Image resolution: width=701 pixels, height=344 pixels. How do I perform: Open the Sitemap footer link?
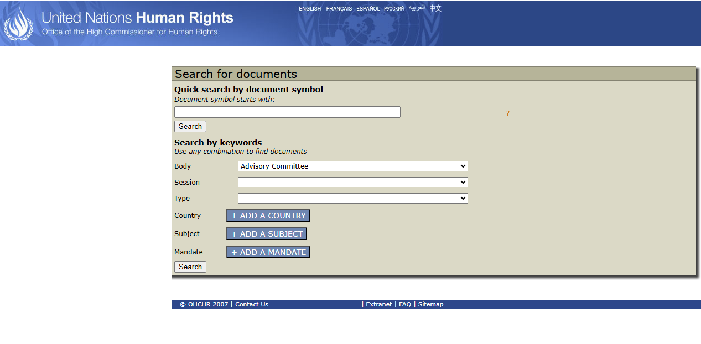430,304
